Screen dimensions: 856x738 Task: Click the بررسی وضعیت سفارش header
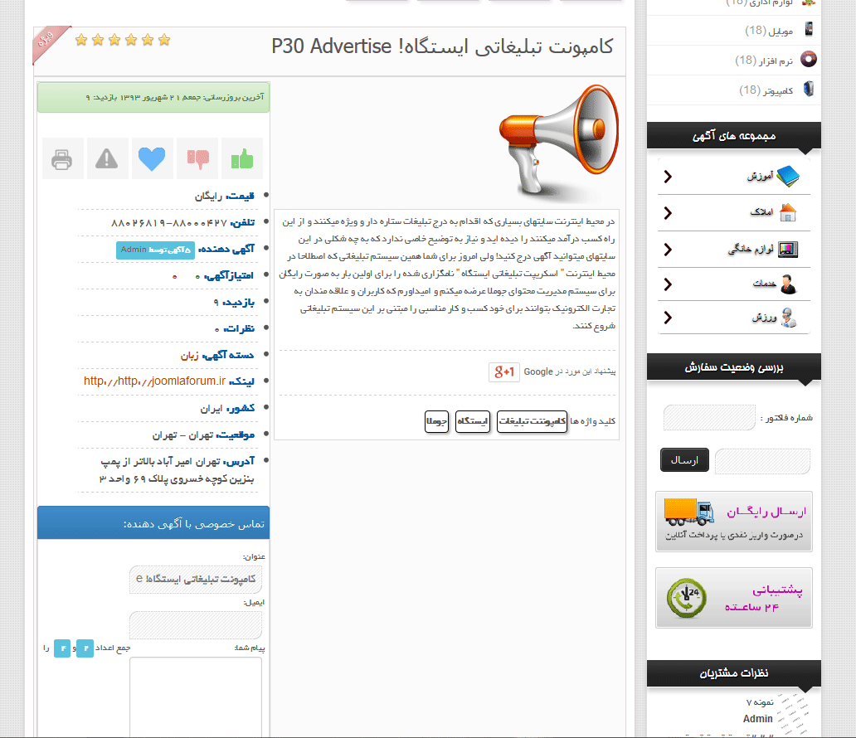(734, 367)
